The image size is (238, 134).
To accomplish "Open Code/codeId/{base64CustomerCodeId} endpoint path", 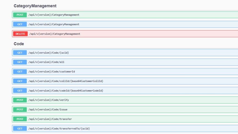I will click(x=66, y=91).
